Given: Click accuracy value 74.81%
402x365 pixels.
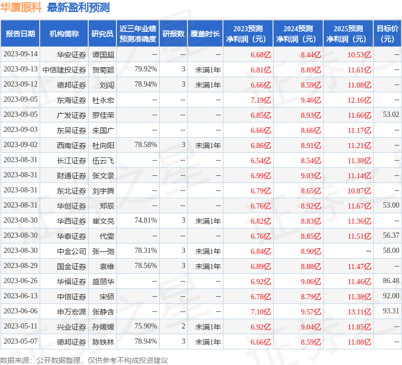Looking at the screenshot, I should (x=146, y=220).
